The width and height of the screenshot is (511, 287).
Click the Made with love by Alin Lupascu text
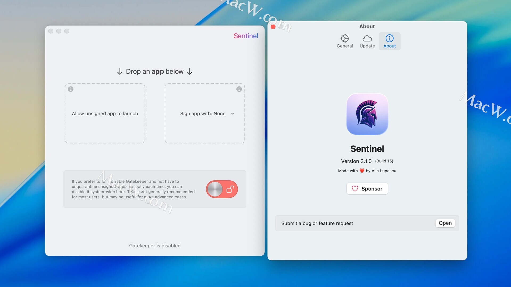367,171
